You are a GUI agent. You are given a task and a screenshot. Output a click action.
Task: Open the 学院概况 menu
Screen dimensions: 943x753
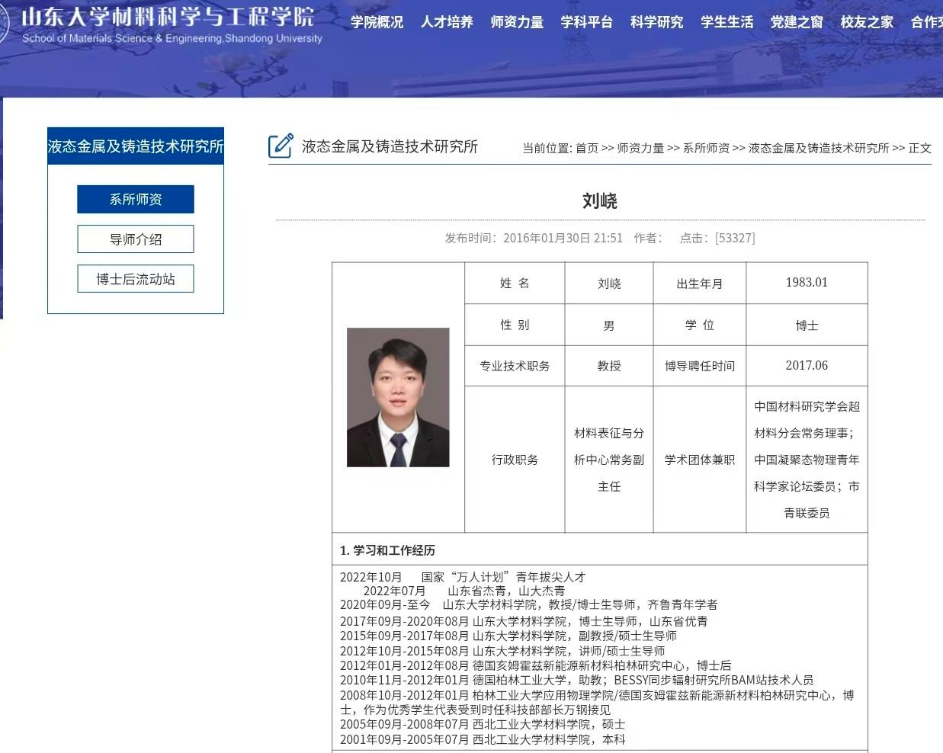click(377, 22)
